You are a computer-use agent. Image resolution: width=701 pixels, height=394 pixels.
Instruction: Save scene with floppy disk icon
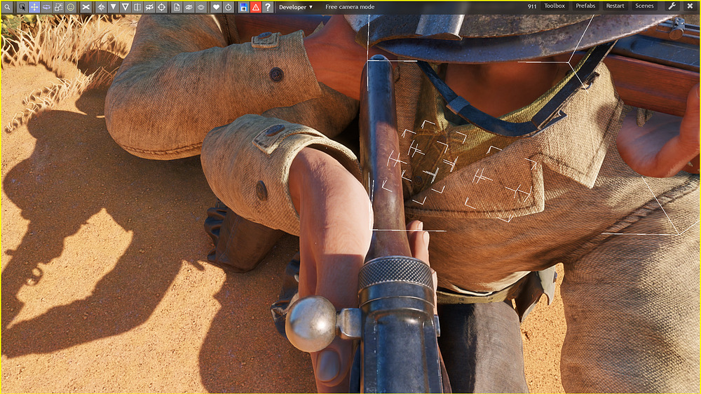243,7
